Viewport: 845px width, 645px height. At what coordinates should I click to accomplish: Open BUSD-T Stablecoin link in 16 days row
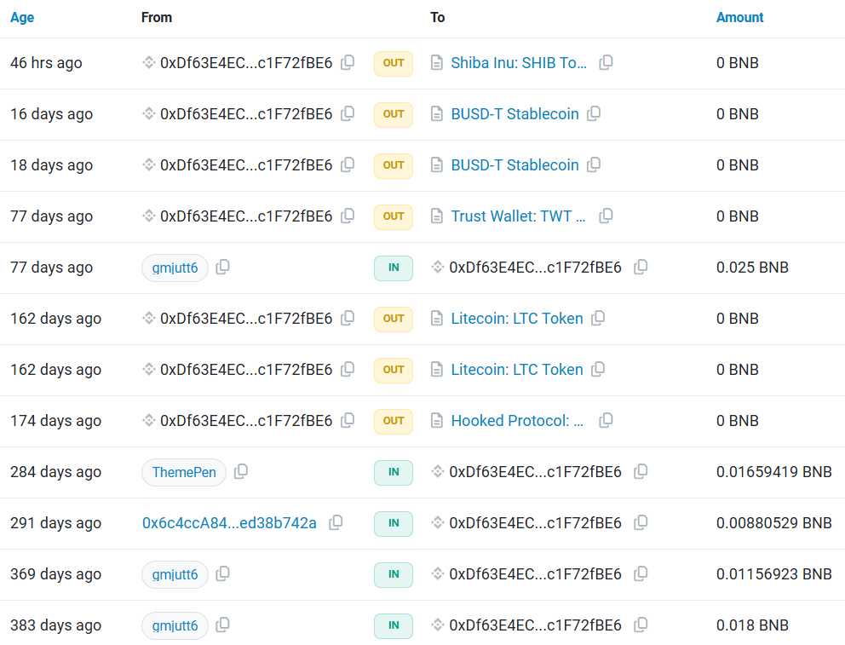514,114
